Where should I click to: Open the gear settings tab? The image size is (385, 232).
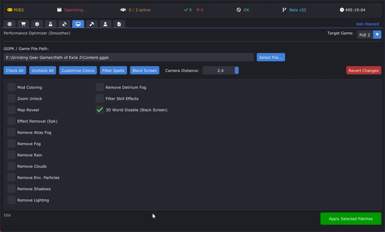tap(37, 24)
